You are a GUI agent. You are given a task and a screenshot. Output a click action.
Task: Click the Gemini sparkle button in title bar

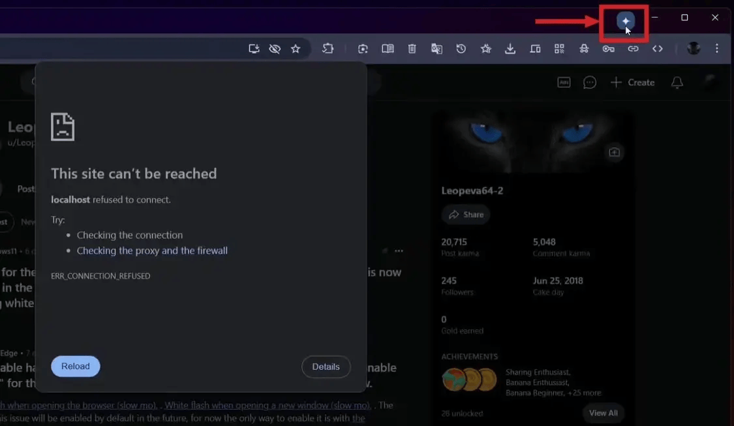pos(625,21)
